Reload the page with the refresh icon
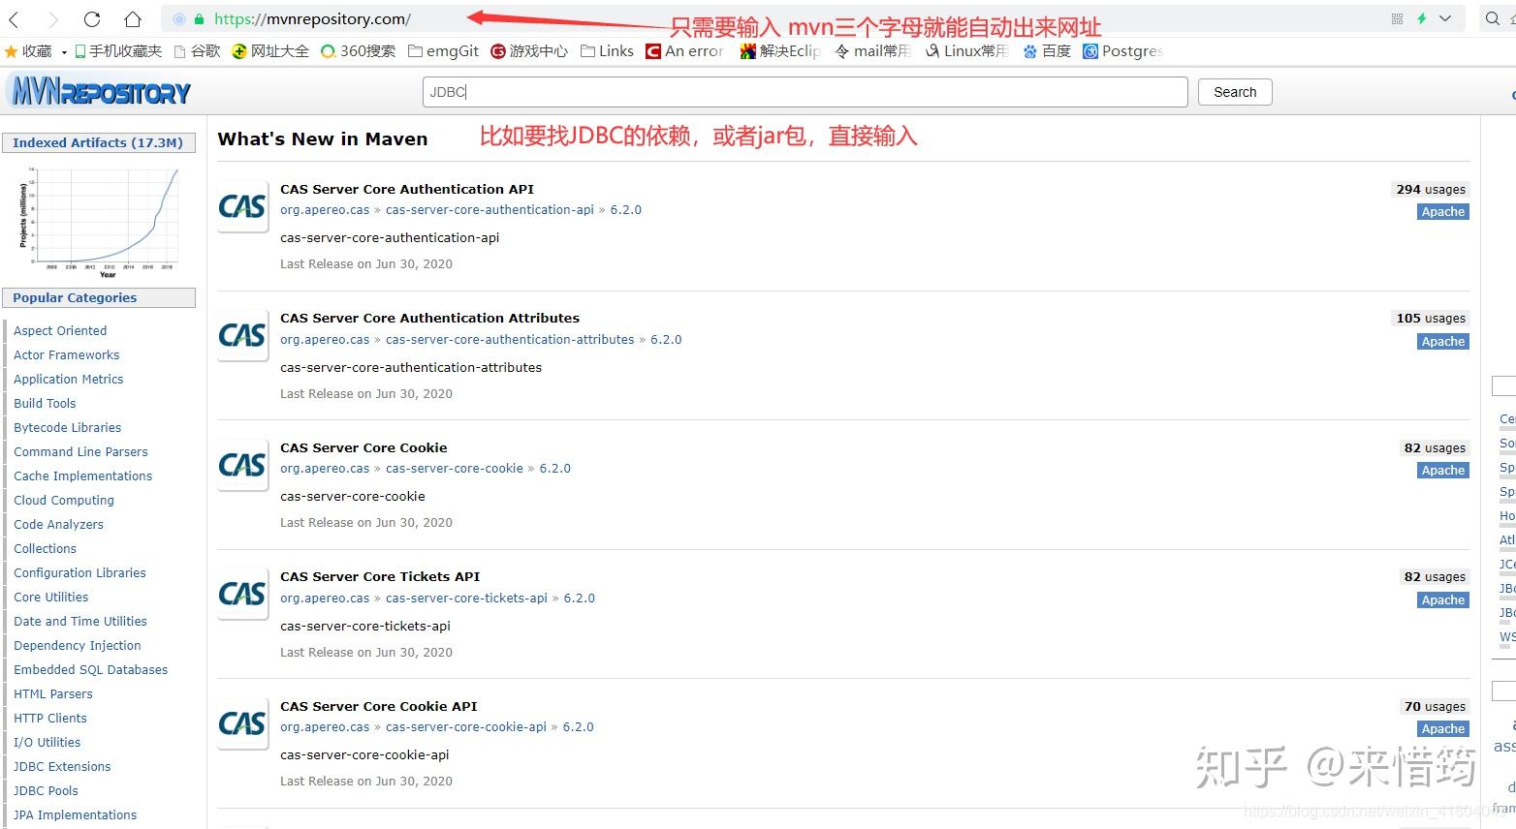The height and width of the screenshot is (829, 1516). (92, 18)
